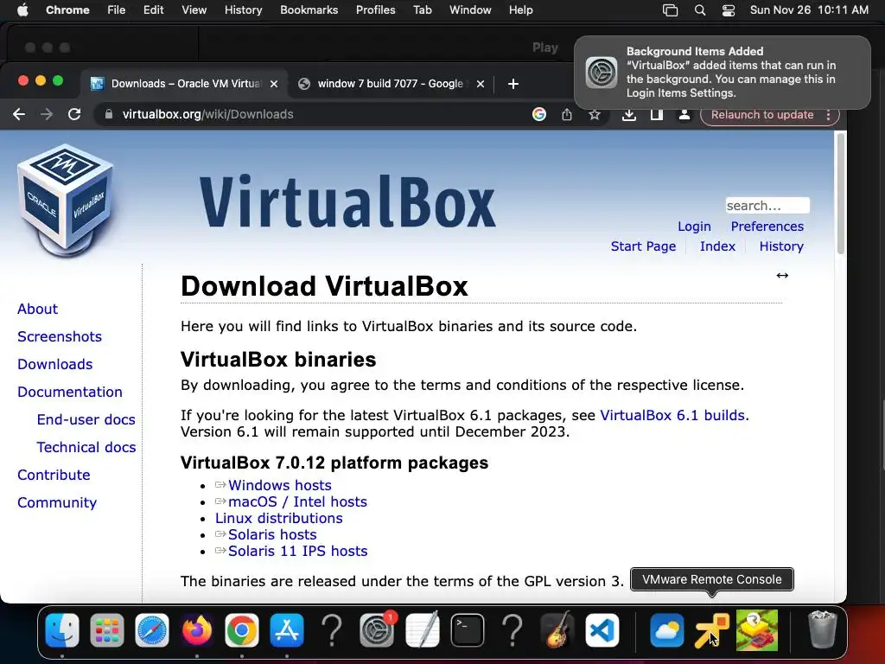
Task: Open the Community sidebar link
Action: [57, 502]
